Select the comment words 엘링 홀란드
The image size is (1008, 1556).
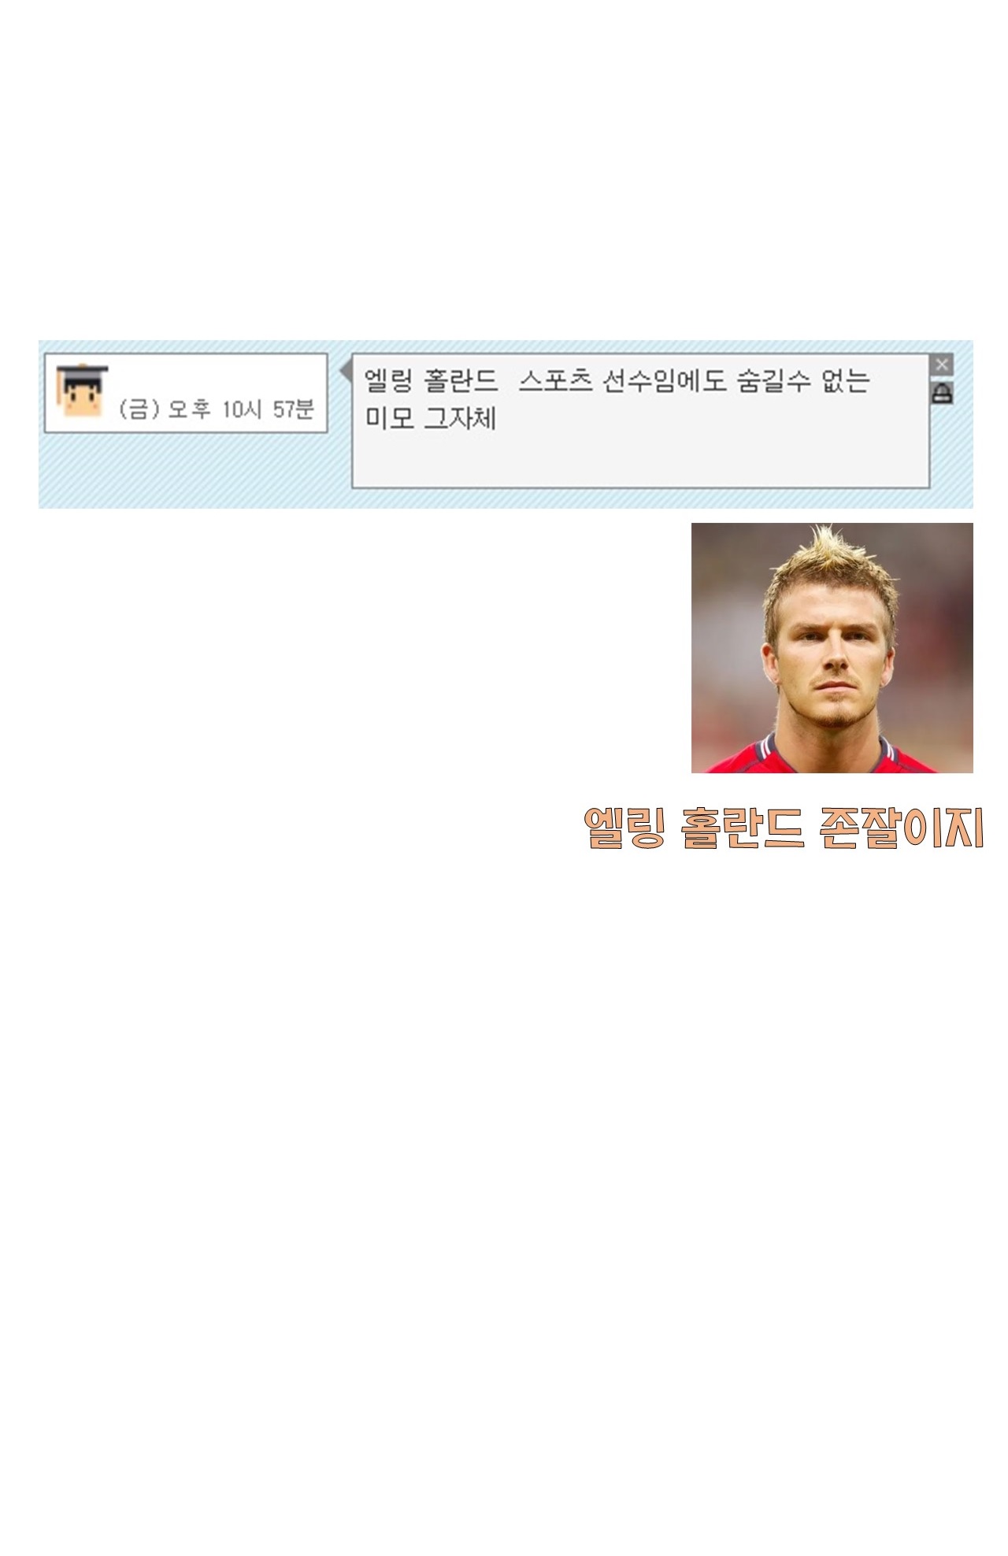tap(431, 381)
